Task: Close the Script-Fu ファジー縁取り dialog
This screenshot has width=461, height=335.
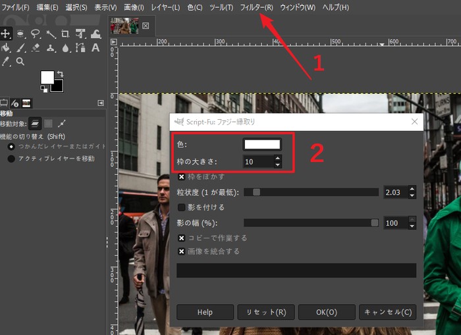Action: 414,121
